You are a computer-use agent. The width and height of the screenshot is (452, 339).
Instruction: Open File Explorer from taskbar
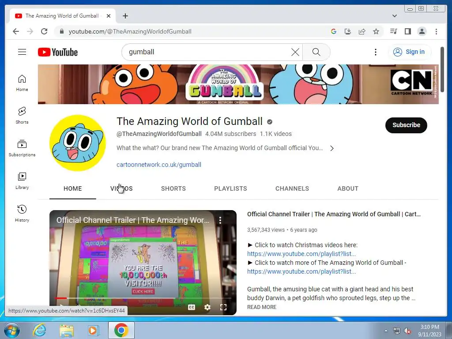tap(67, 330)
